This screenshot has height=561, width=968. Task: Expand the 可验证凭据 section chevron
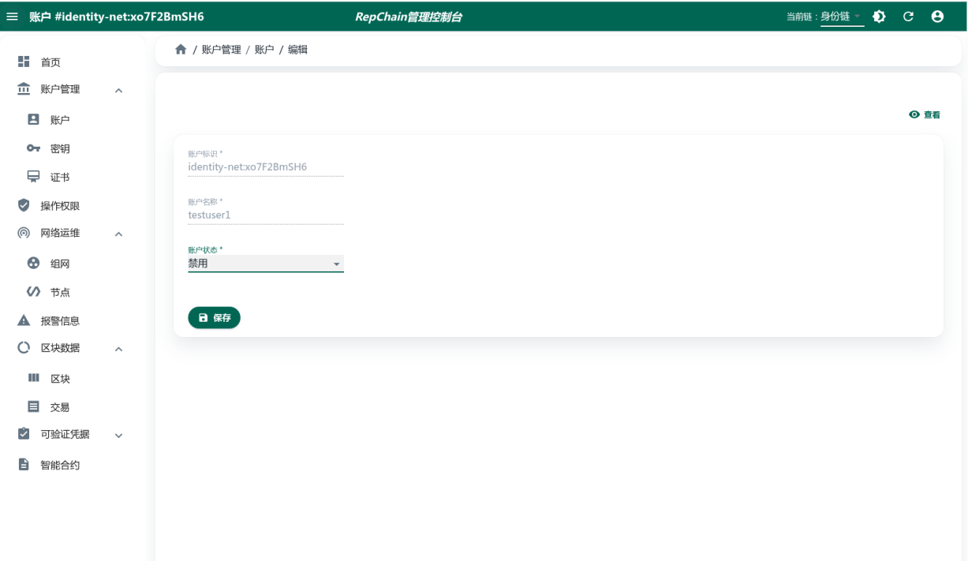(118, 435)
